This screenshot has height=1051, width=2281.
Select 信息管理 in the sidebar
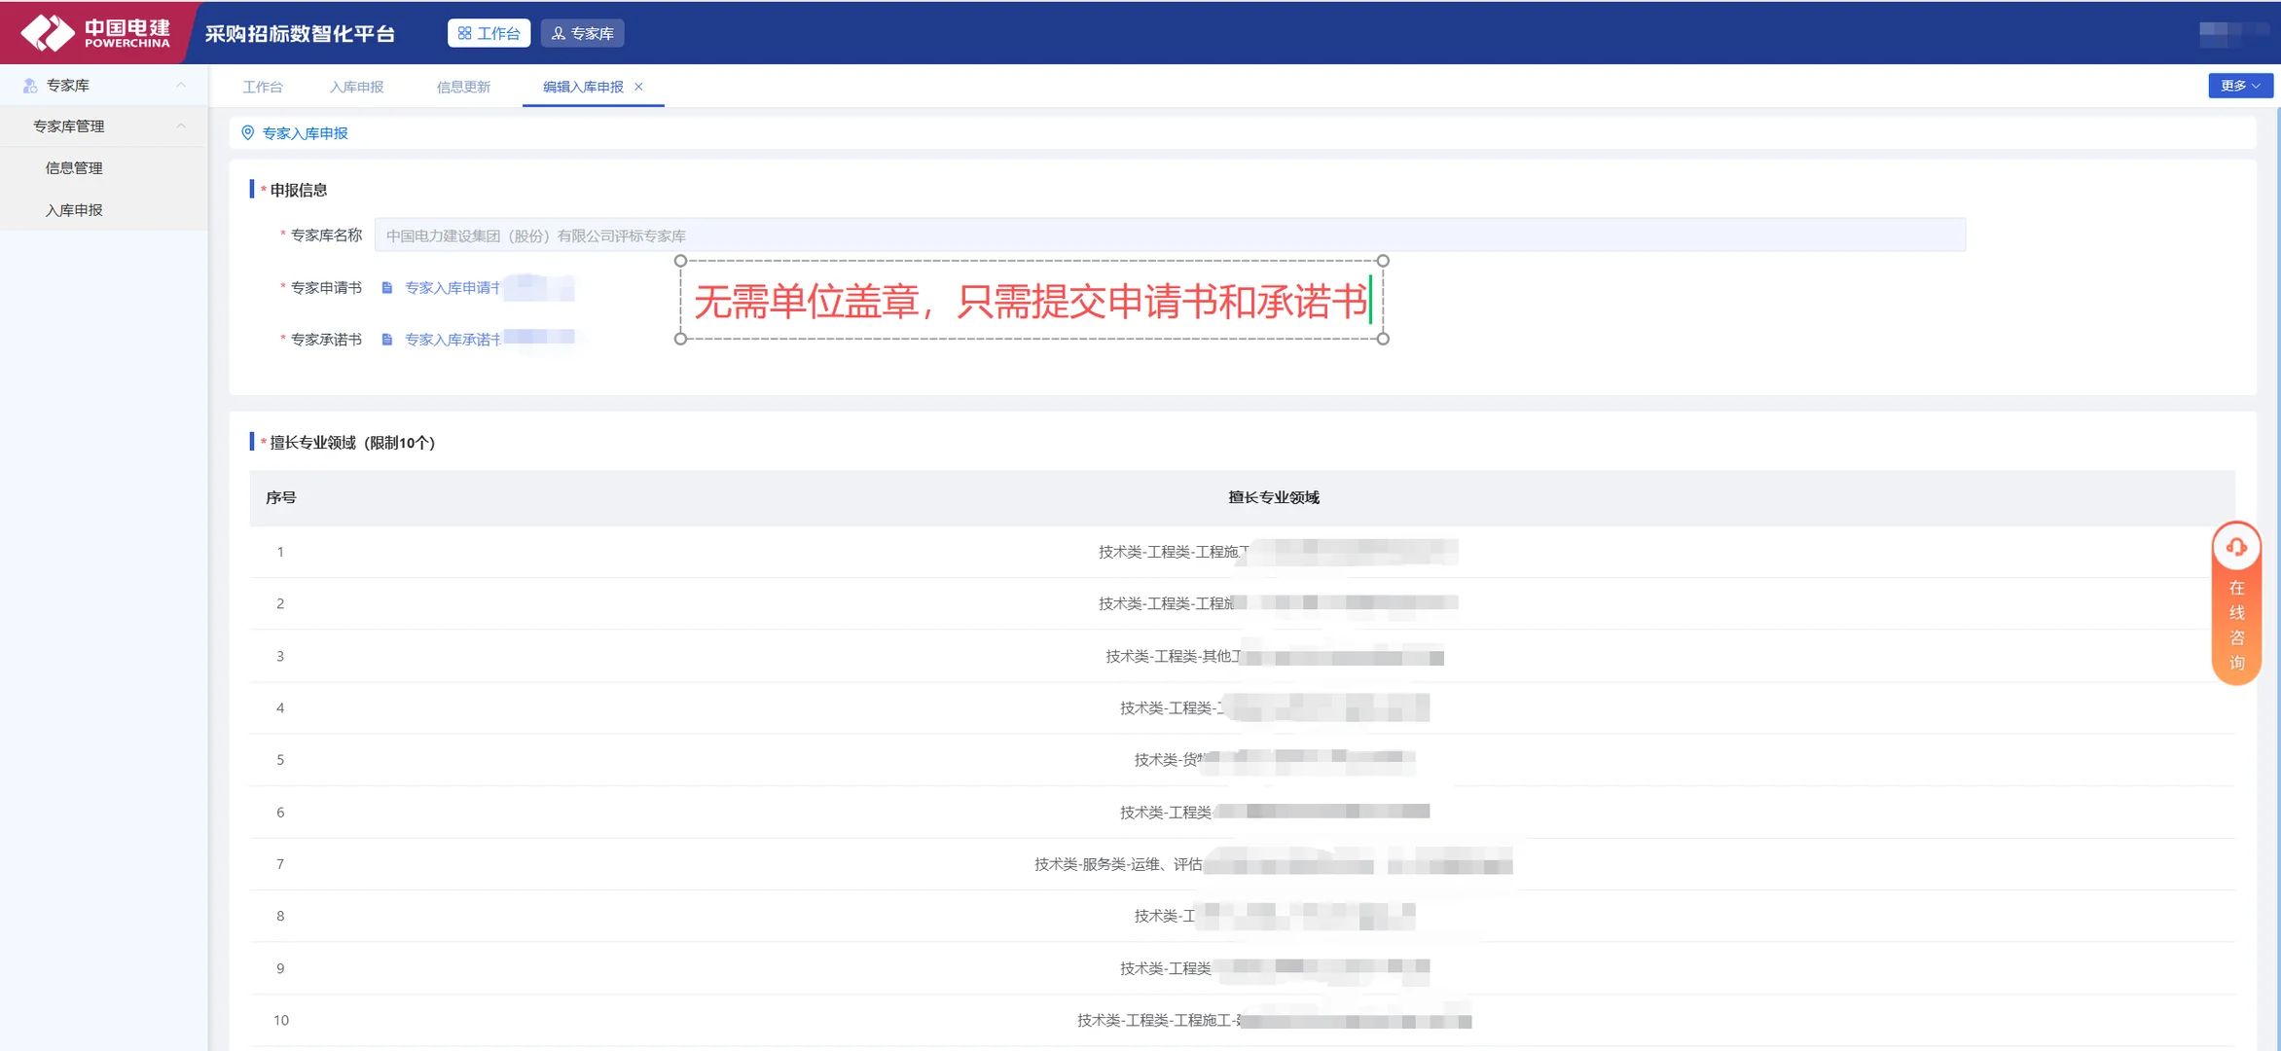pyautogui.click(x=74, y=167)
